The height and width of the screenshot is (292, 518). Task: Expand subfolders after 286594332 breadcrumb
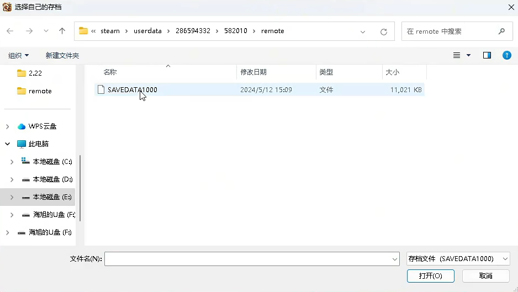pyautogui.click(x=217, y=31)
